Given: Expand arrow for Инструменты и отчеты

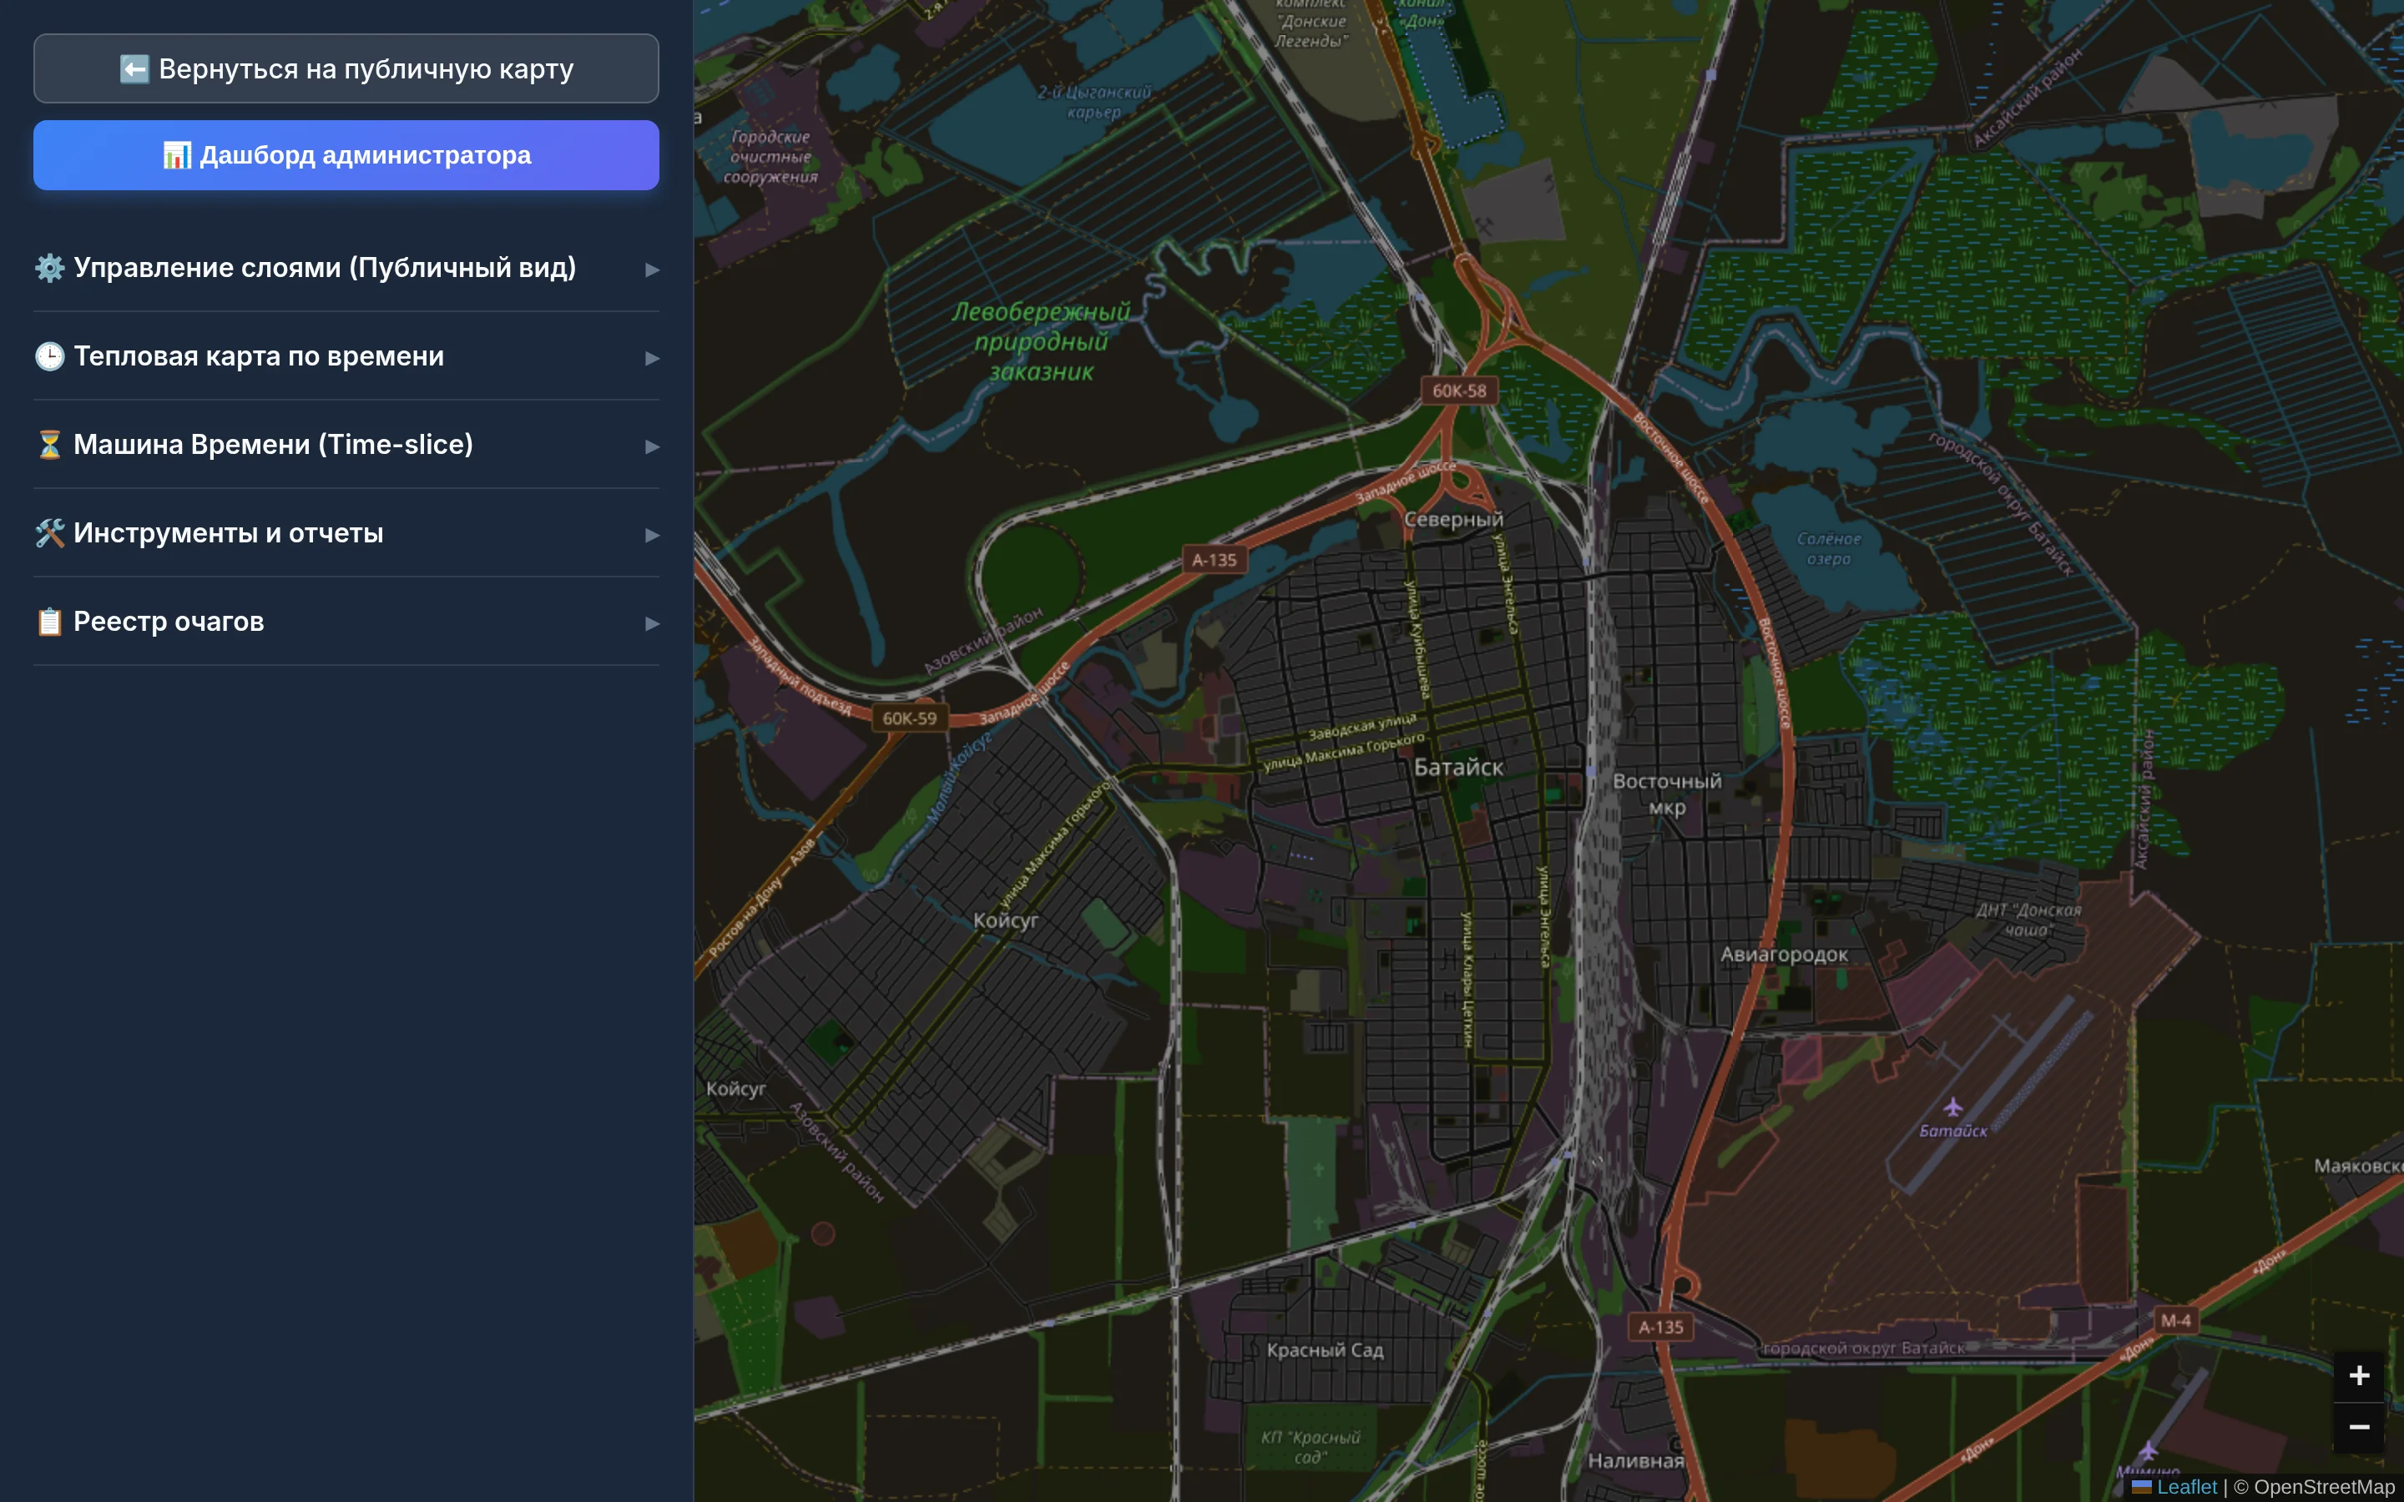Looking at the screenshot, I should click(x=652, y=534).
